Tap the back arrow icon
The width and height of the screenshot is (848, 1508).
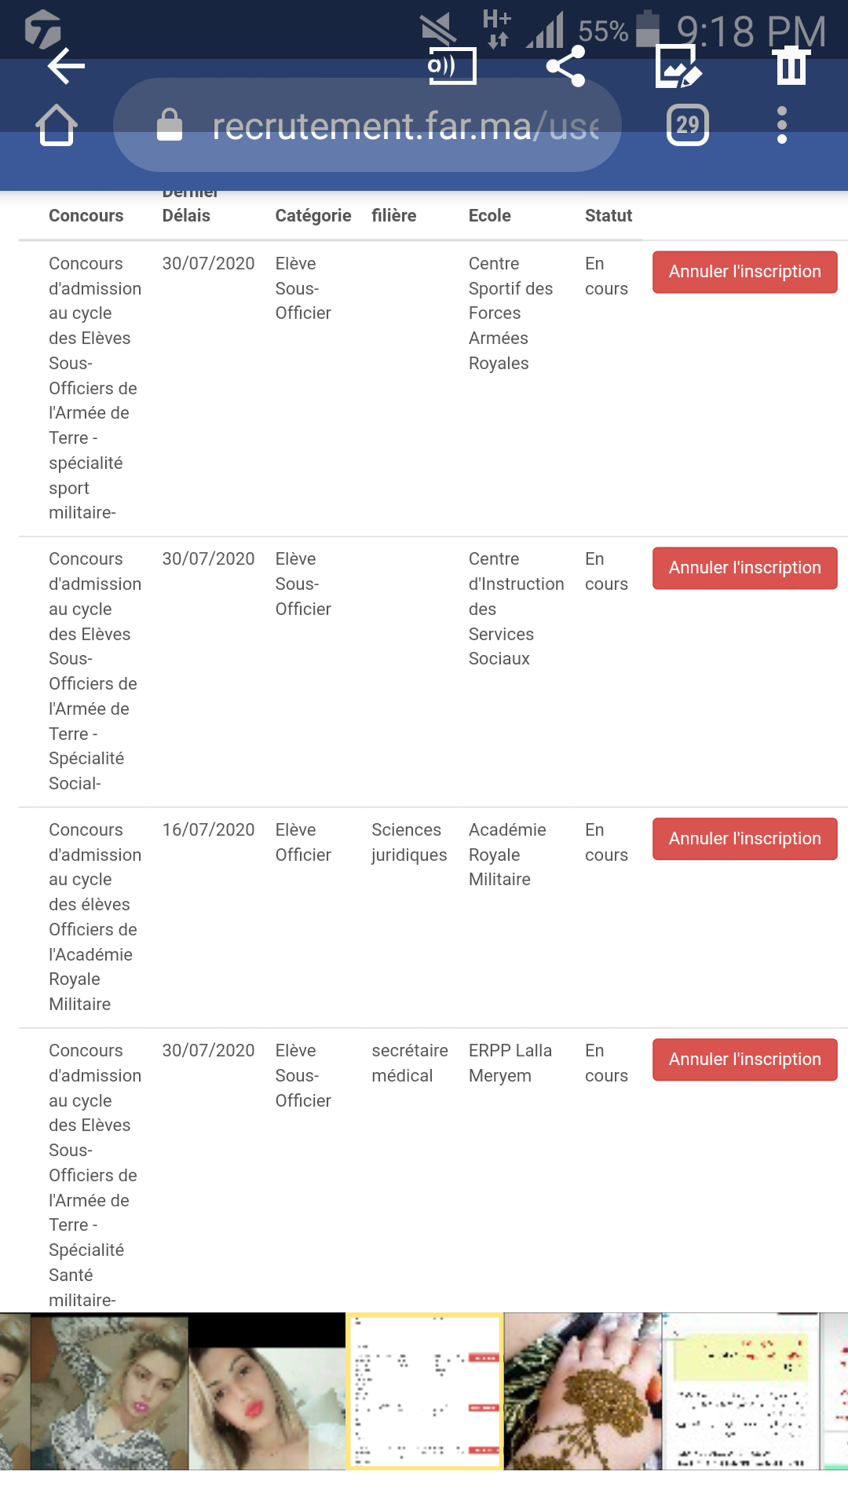coord(66,66)
